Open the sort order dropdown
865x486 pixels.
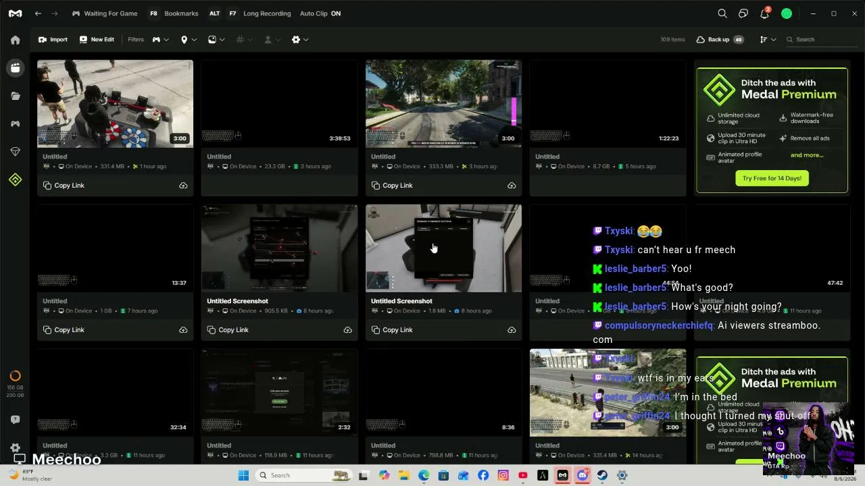point(768,40)
